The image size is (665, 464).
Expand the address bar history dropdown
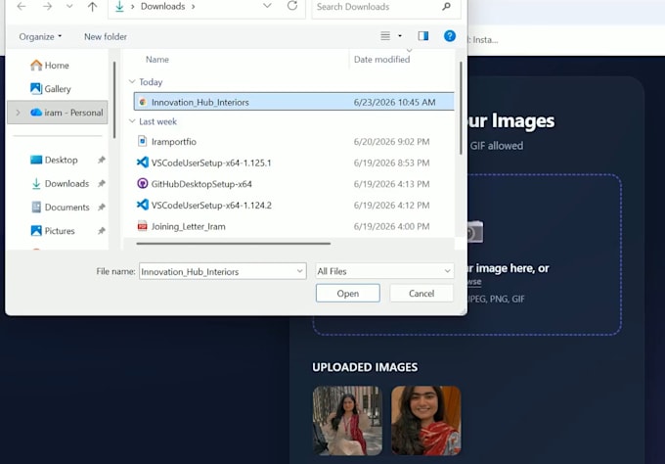point(267,6)
